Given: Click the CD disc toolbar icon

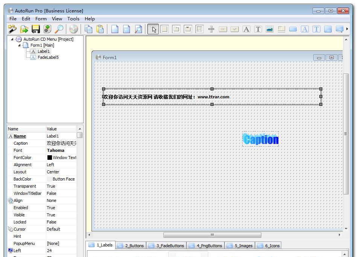Looking at the screenshot, I should tap(73, 29).
